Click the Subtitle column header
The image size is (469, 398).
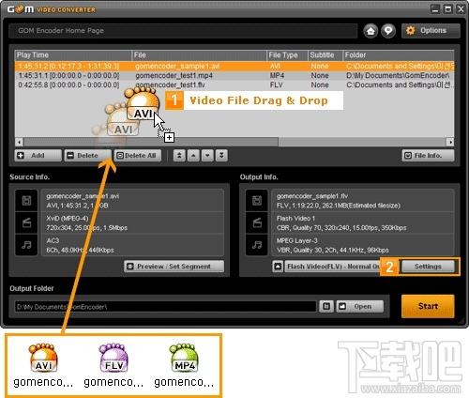pos(325,55)
